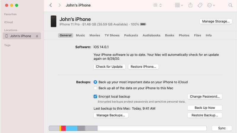Open the Share icon in toolbar
The width and height of the screenshot is (237, 133).
coord(190,5)
